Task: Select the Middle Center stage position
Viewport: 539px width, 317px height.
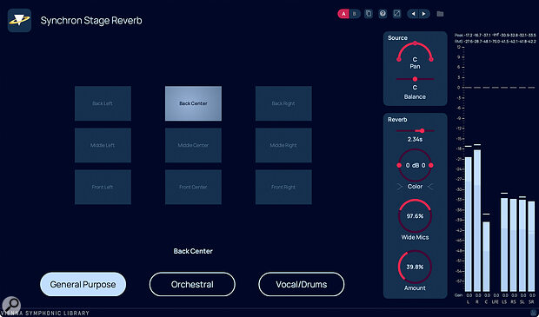Action: point(193,145)
